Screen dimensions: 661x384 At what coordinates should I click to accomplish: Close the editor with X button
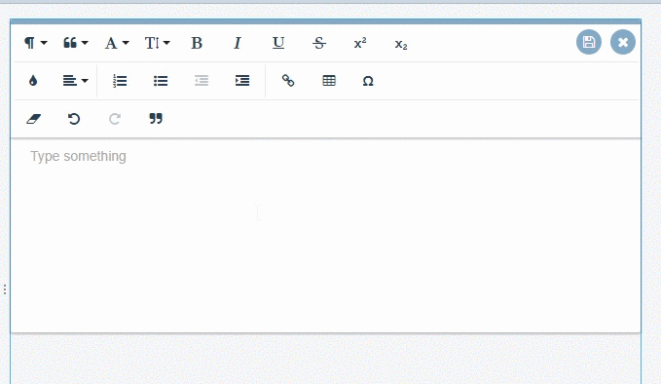point(623,42)
